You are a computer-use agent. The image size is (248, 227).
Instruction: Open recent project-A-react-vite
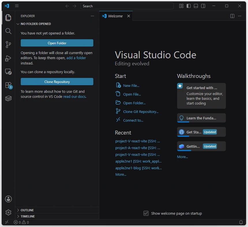138,148
